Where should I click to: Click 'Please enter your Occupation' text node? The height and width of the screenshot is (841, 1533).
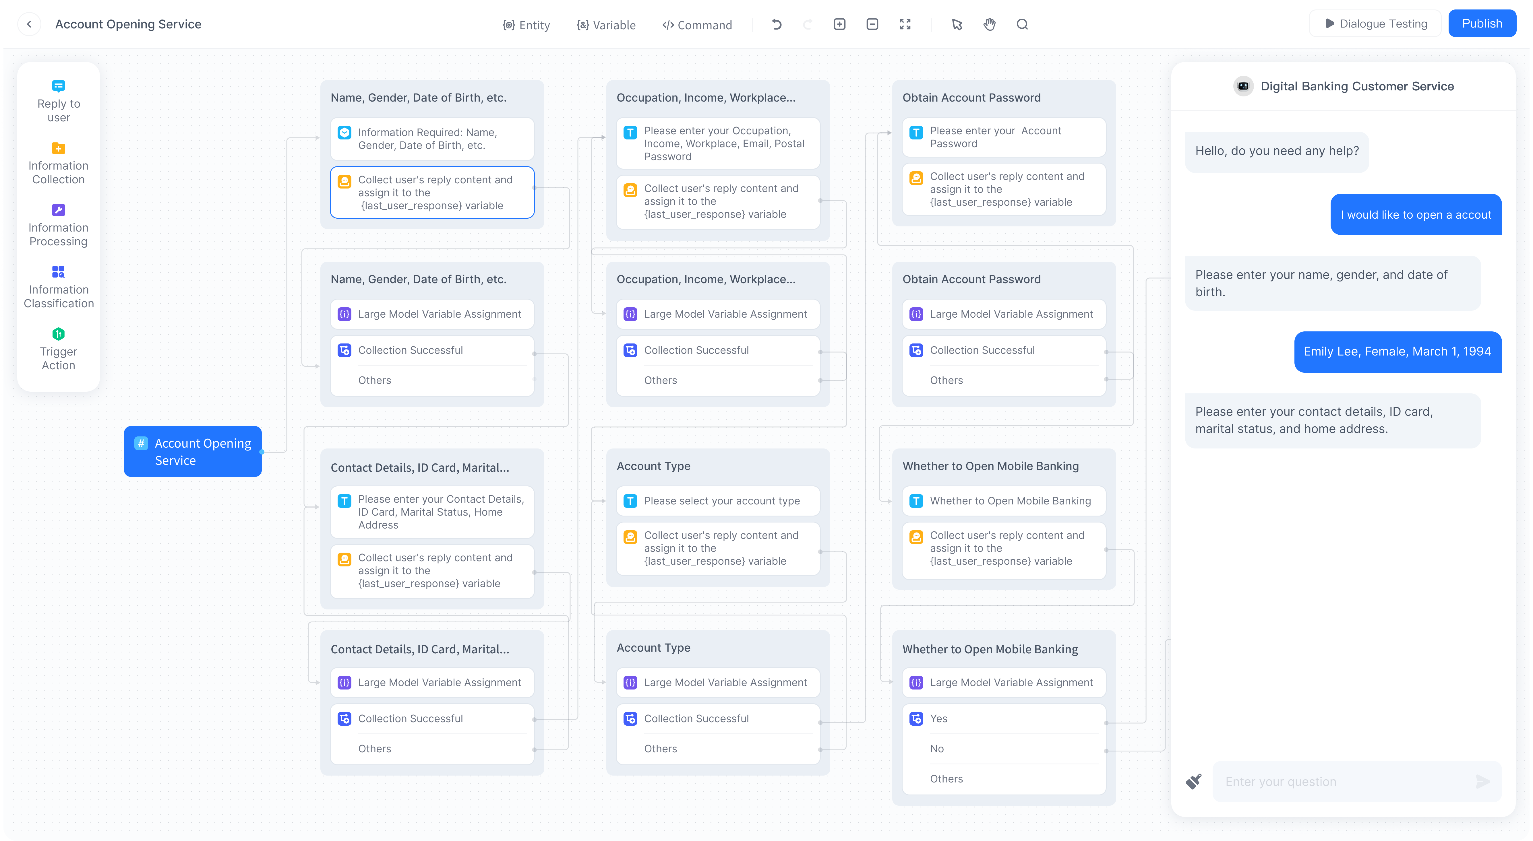(x=718, y=143)
